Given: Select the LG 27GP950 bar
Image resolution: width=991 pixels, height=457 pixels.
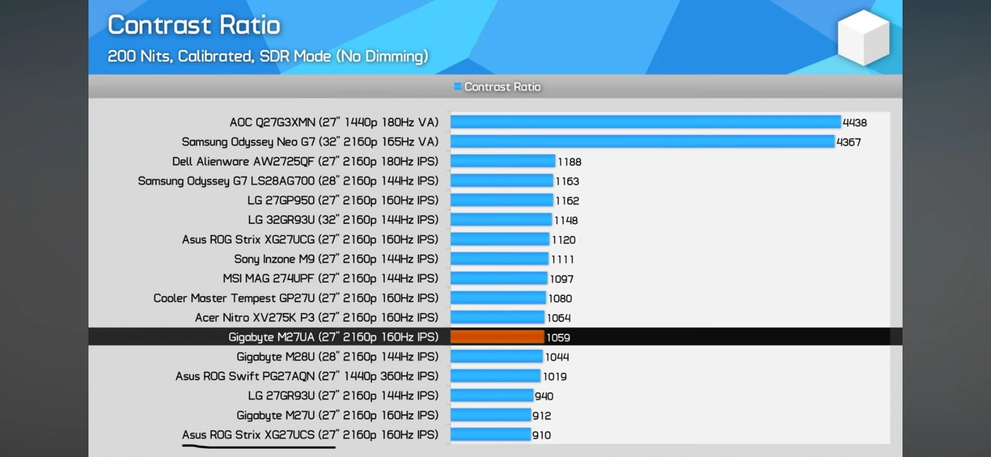Looking at the screenshot, I should pyautogui.click(x=502, y=200).
